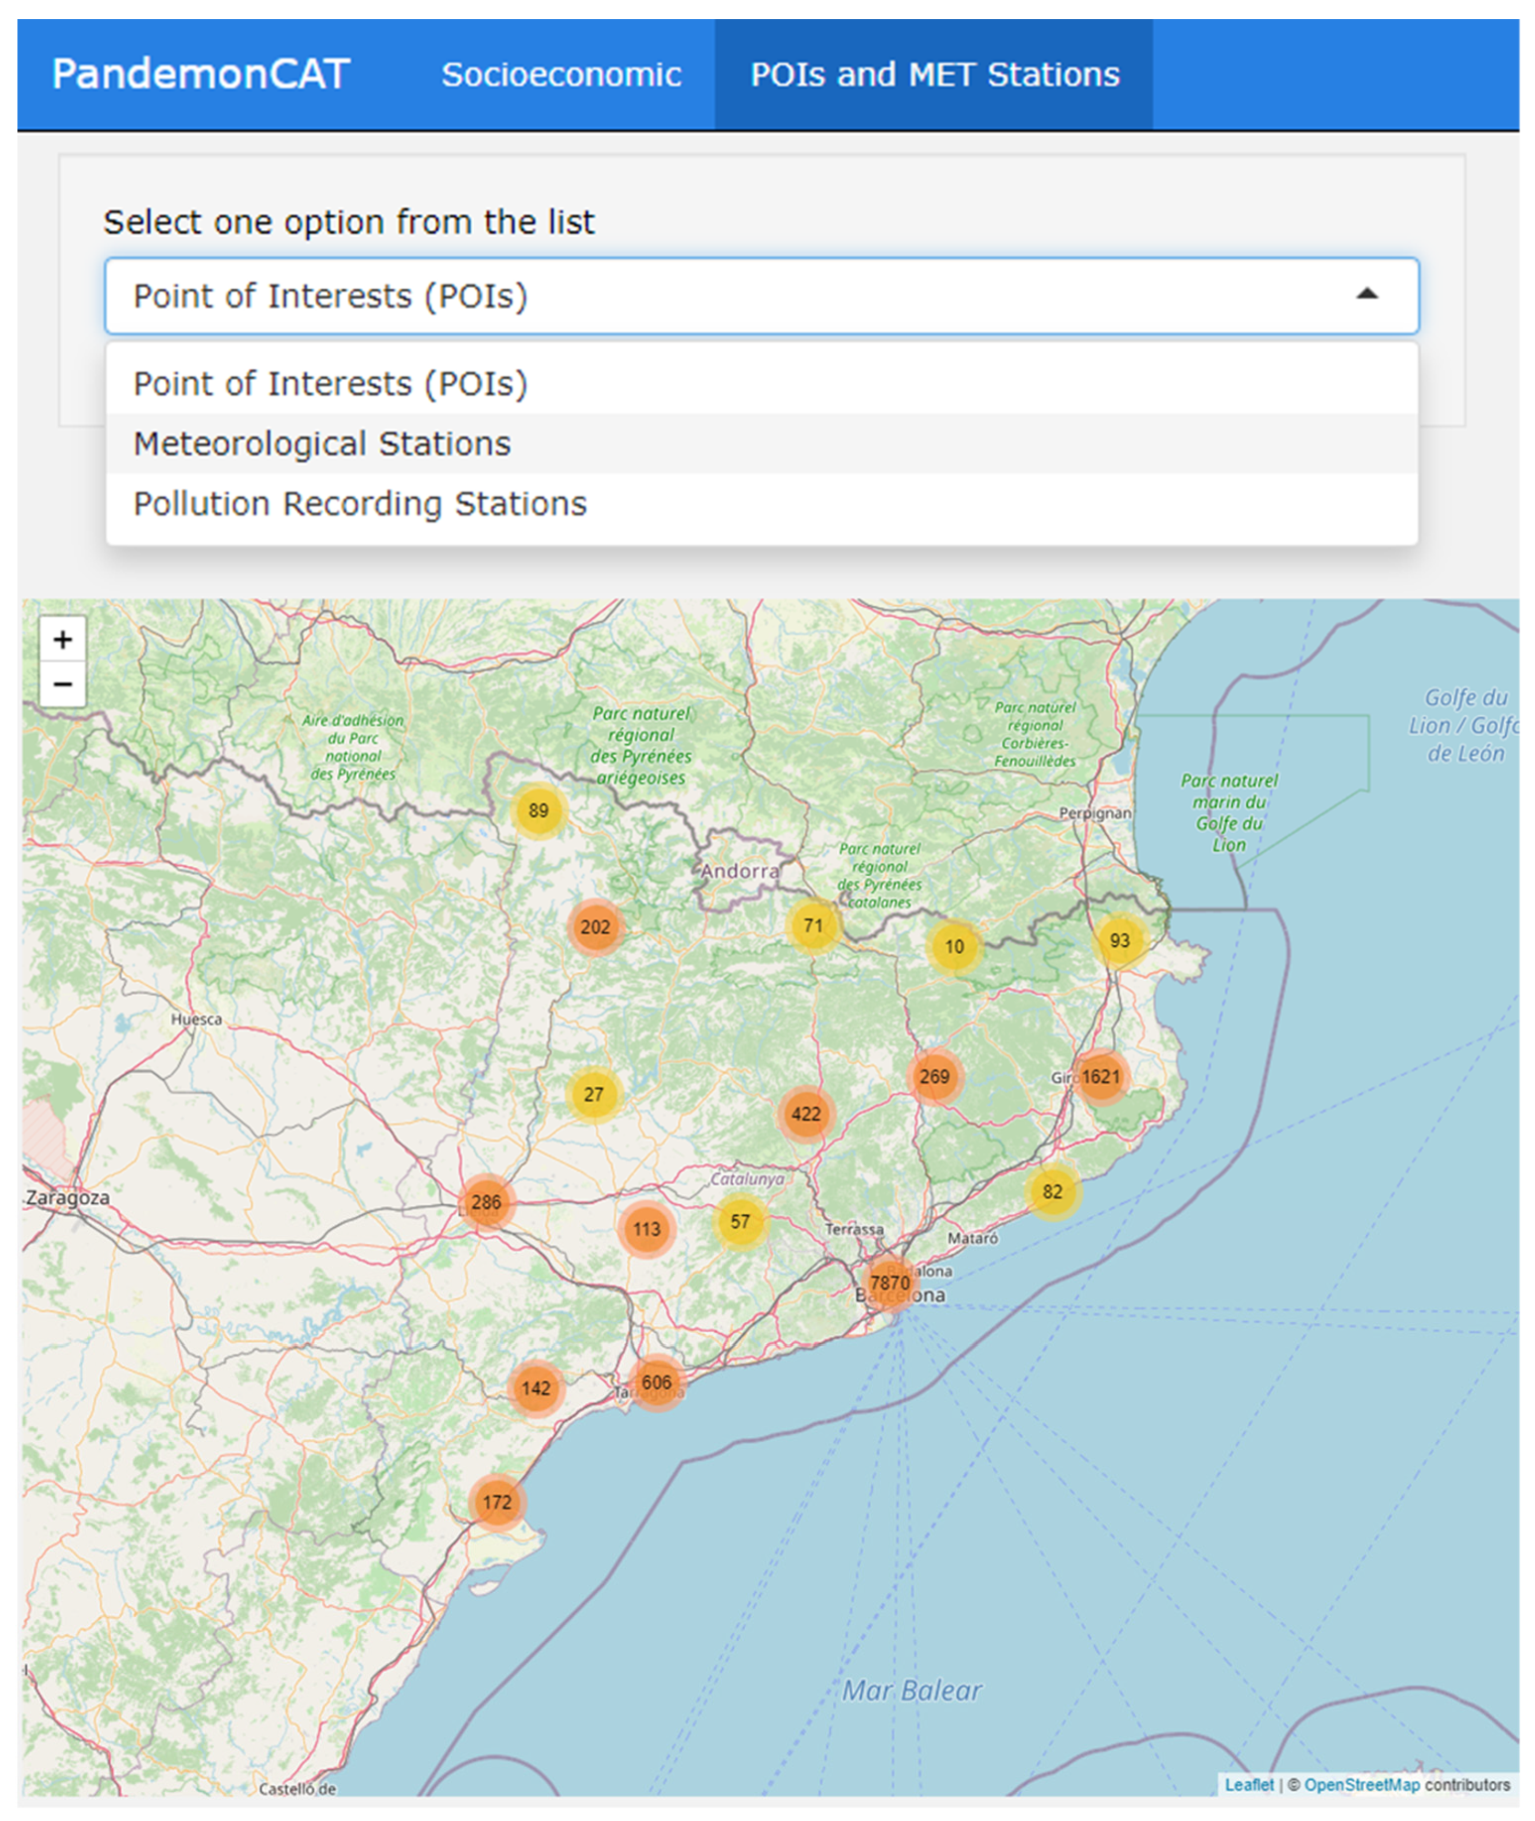Viewport: 1535px width, 1821px height.
Task: Open the 606 cluster marker at Tarragona
Action: click(x=656, y=1382)
